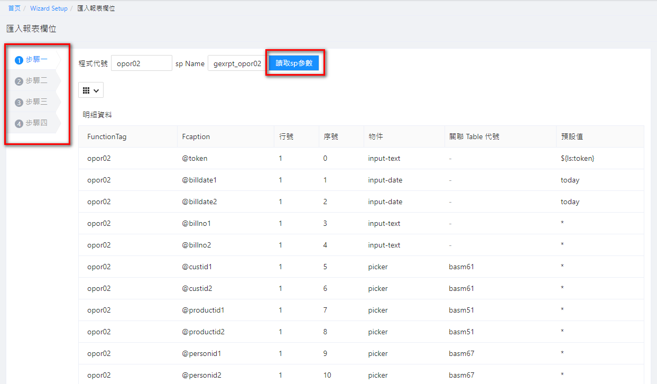The width and height of the screenshot is (657, 384).
Task: Focus the 程式代號 input field
Action: (x=141, y=63)
